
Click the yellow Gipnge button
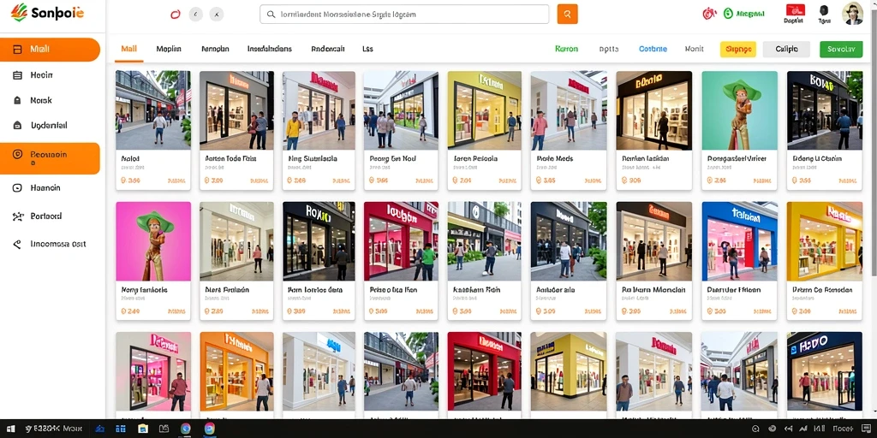[x=737, y=49]
